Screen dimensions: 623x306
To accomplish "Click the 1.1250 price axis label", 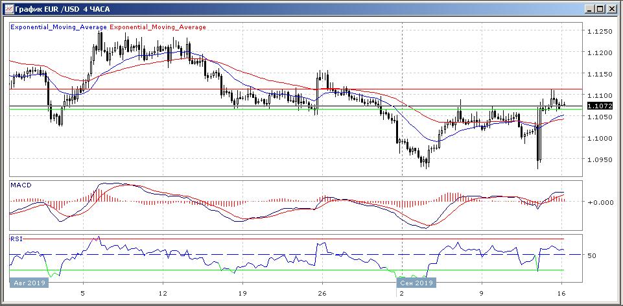I will pos(598,31).
